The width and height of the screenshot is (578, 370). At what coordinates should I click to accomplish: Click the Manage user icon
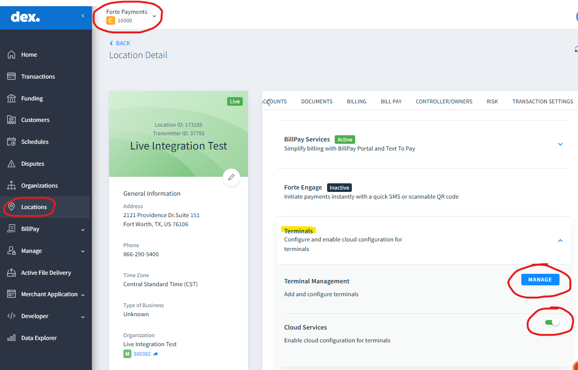(x=11, y=251)
